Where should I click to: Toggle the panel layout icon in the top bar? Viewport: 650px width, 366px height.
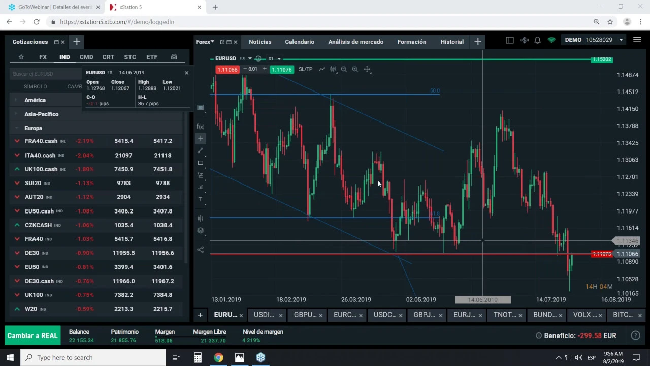(510, 40)
